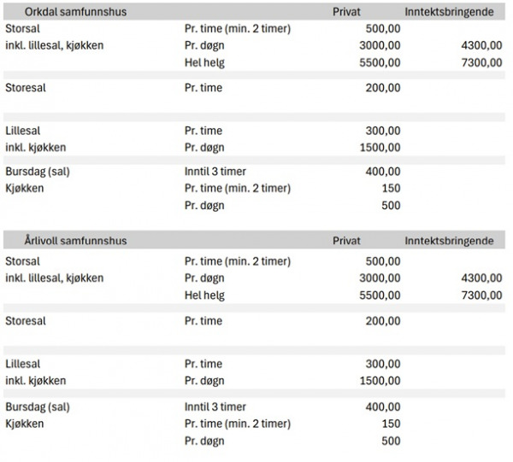
Task: Select the 150 kitchen hourly price for Orkdal
Action: coord(389,188)
